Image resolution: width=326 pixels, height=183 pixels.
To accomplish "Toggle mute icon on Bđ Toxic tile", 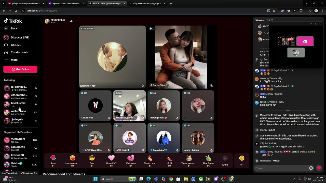I will coord(143,150).
